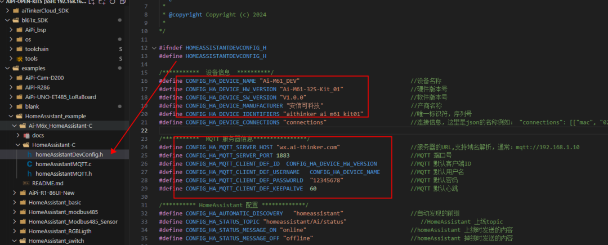Click the New Folder icon in Explorer header

click(102, 2)
